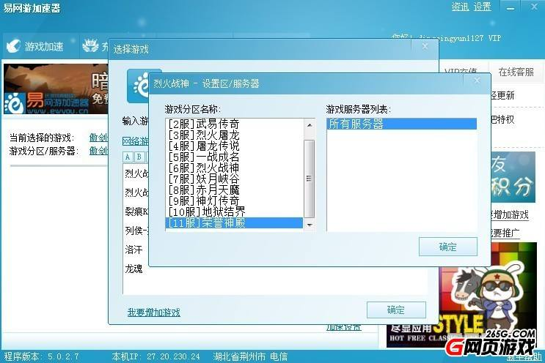Image resolution: width=545 pixels, height=363 pixels.
Task: Click 确定 in the 选择游戏 dialog
Action: 396,310
